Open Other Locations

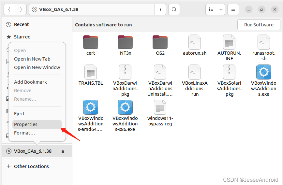[x=37, y=166]
